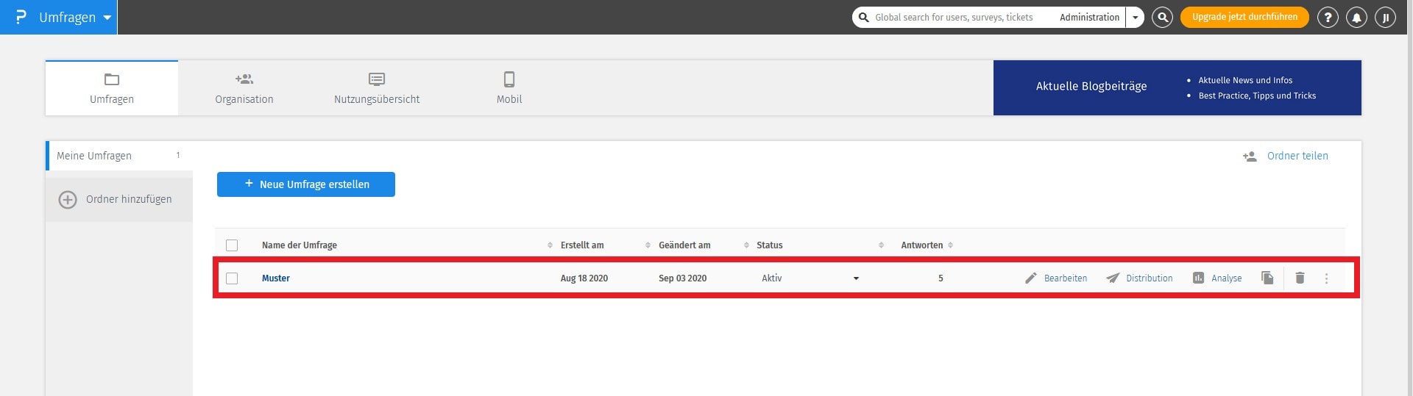
Task: Click the round search magnifier button
Action: [x=1162, y=17]
